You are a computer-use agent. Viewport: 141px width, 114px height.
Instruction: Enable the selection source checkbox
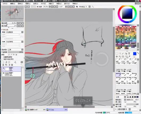pos(3,59)
